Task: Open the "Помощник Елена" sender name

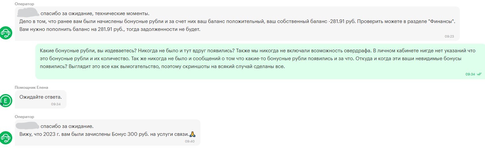Action: [x=31, y=87]
